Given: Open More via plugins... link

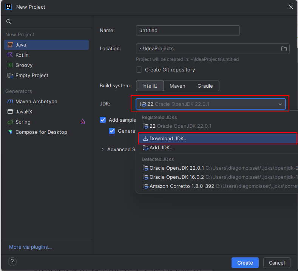Looking at the screenshot, I should click(x=31, y=247).
